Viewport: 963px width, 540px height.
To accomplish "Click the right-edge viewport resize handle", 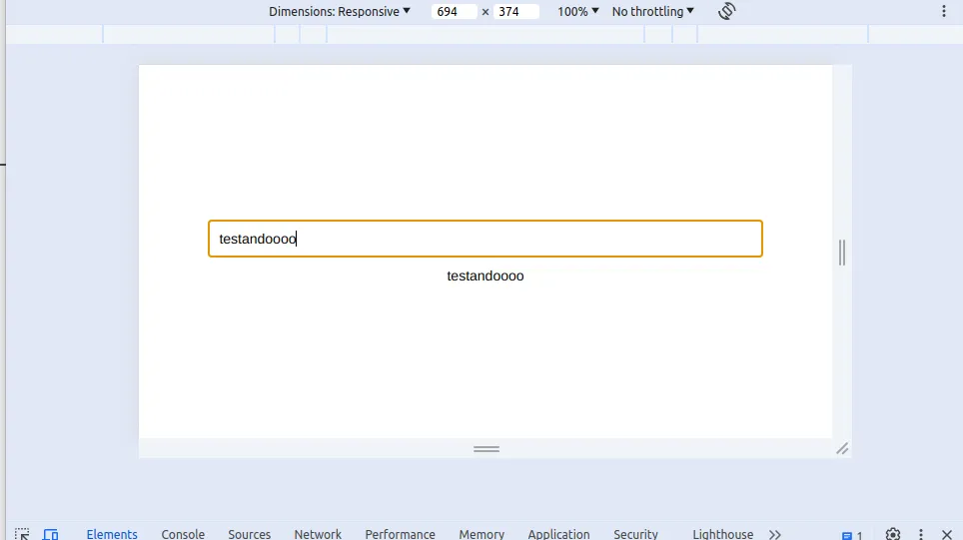I will pos(842,253).
